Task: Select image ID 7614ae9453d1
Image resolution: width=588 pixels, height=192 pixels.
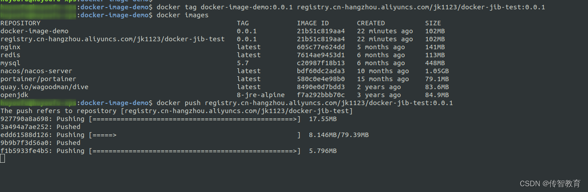Action: (x=321, y=55)
